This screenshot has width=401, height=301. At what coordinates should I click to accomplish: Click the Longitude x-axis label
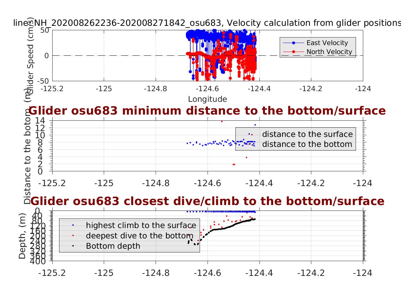(x=208, y=99)
